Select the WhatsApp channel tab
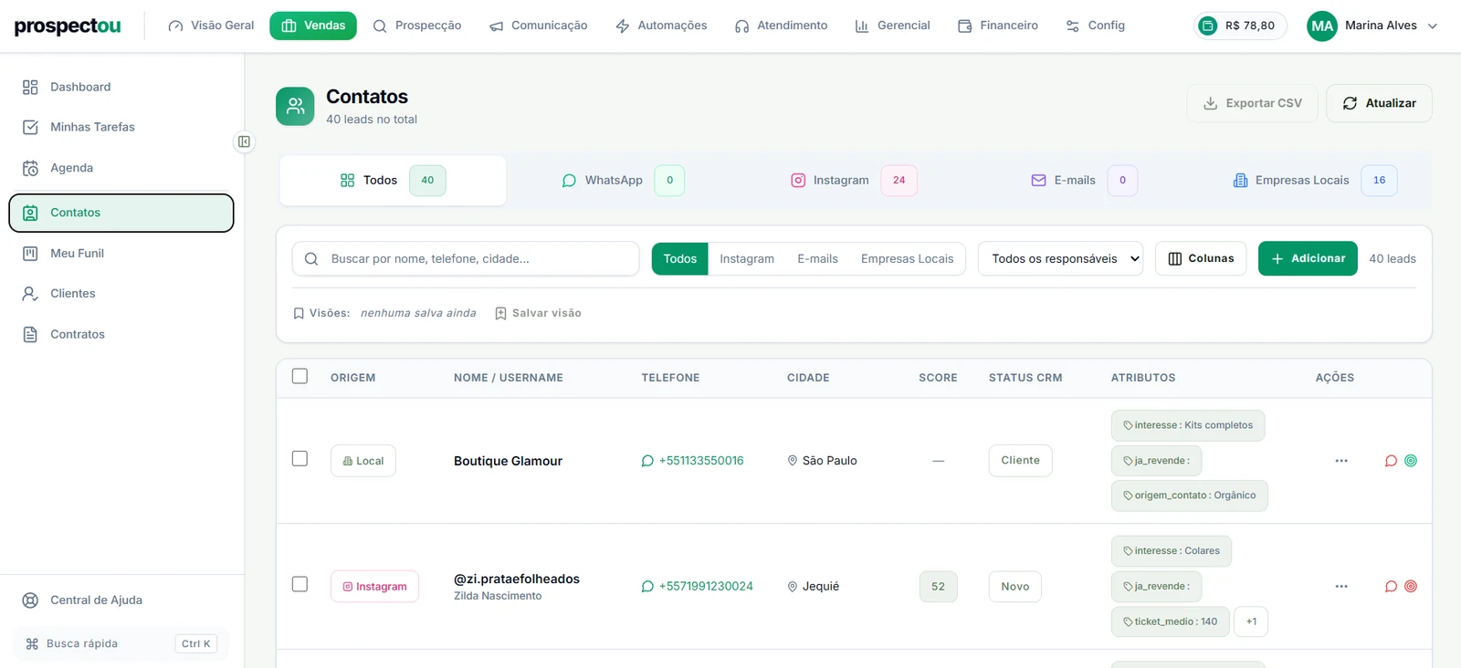 623,181
